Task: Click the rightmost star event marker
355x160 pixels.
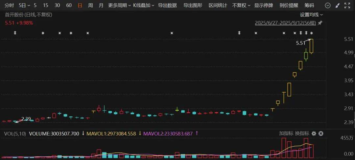Action: tap(312, 33)
